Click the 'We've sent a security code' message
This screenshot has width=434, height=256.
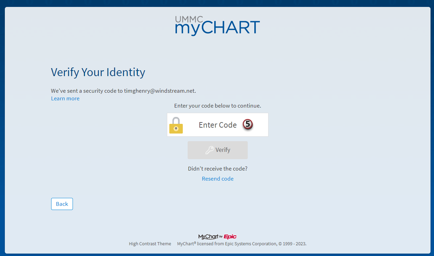(x=86, y=91)
